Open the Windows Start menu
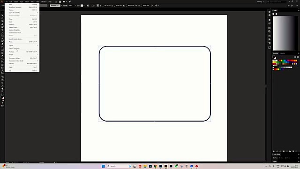The image size is (300, 169). pyautogui.click(x=103, y=166)
